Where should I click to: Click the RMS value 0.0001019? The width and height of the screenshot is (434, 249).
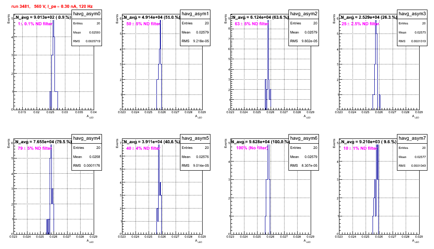[418, 41]
